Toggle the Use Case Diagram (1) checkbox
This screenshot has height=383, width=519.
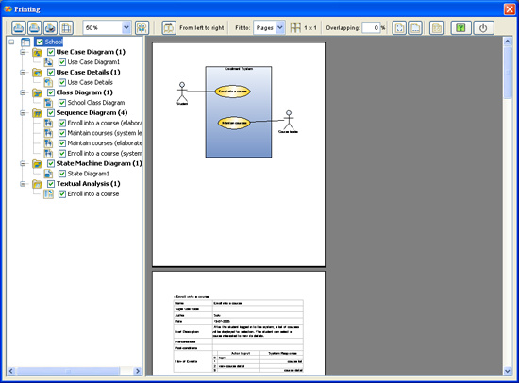(x=51, y=52)
